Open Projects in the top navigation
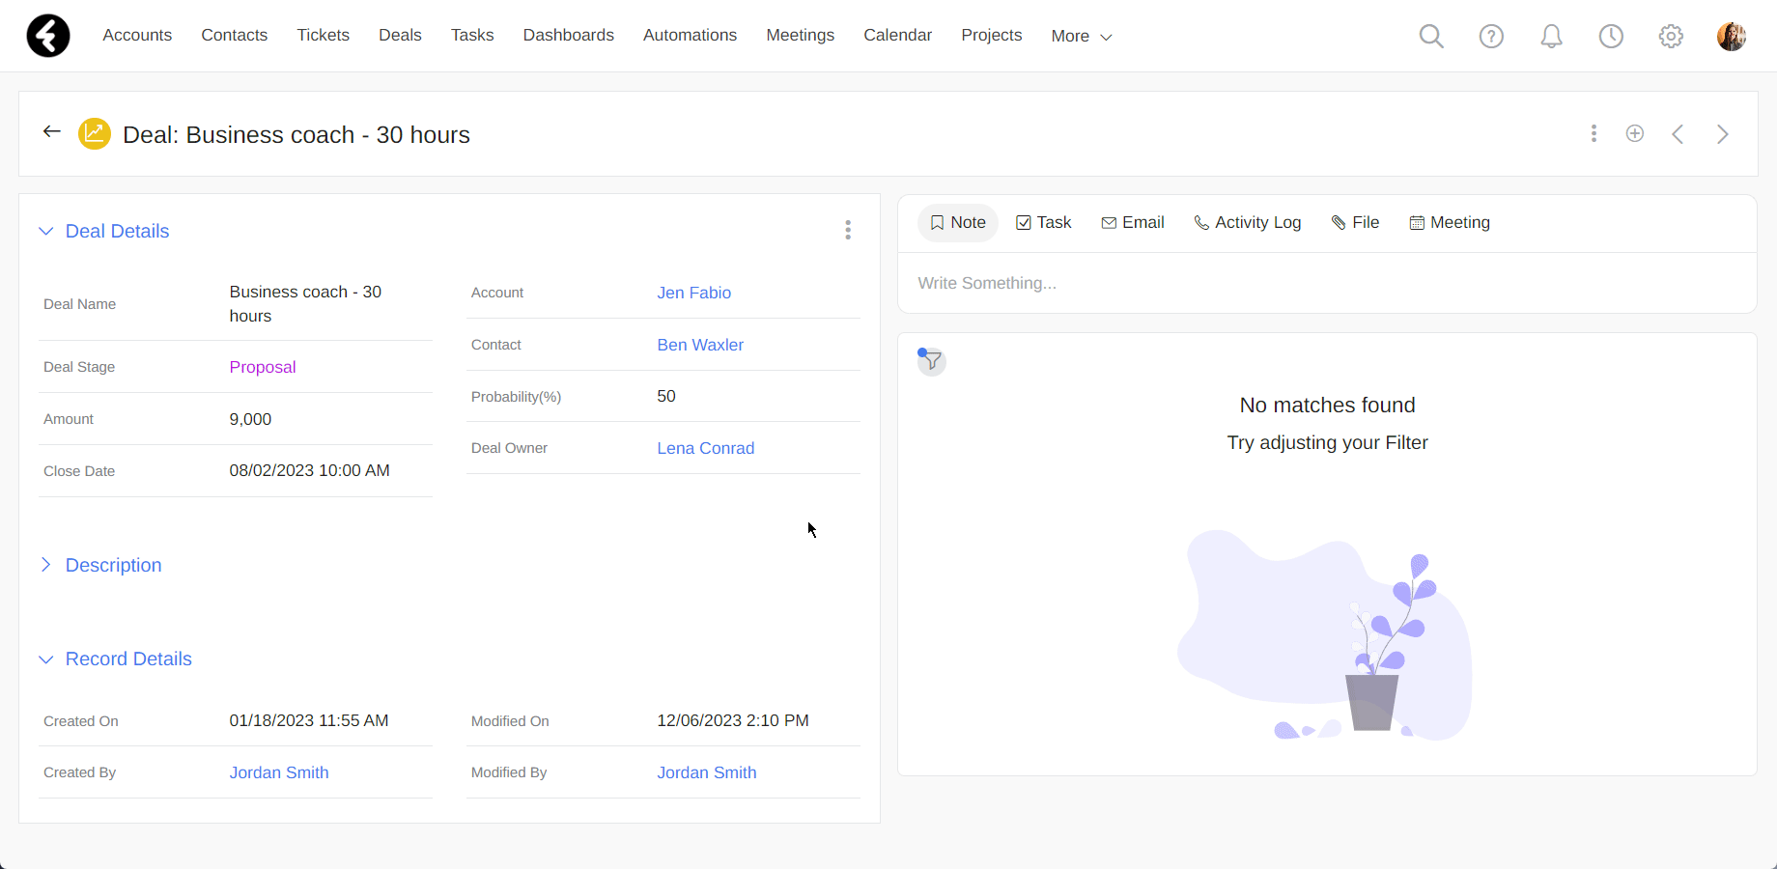 [992, 36]
